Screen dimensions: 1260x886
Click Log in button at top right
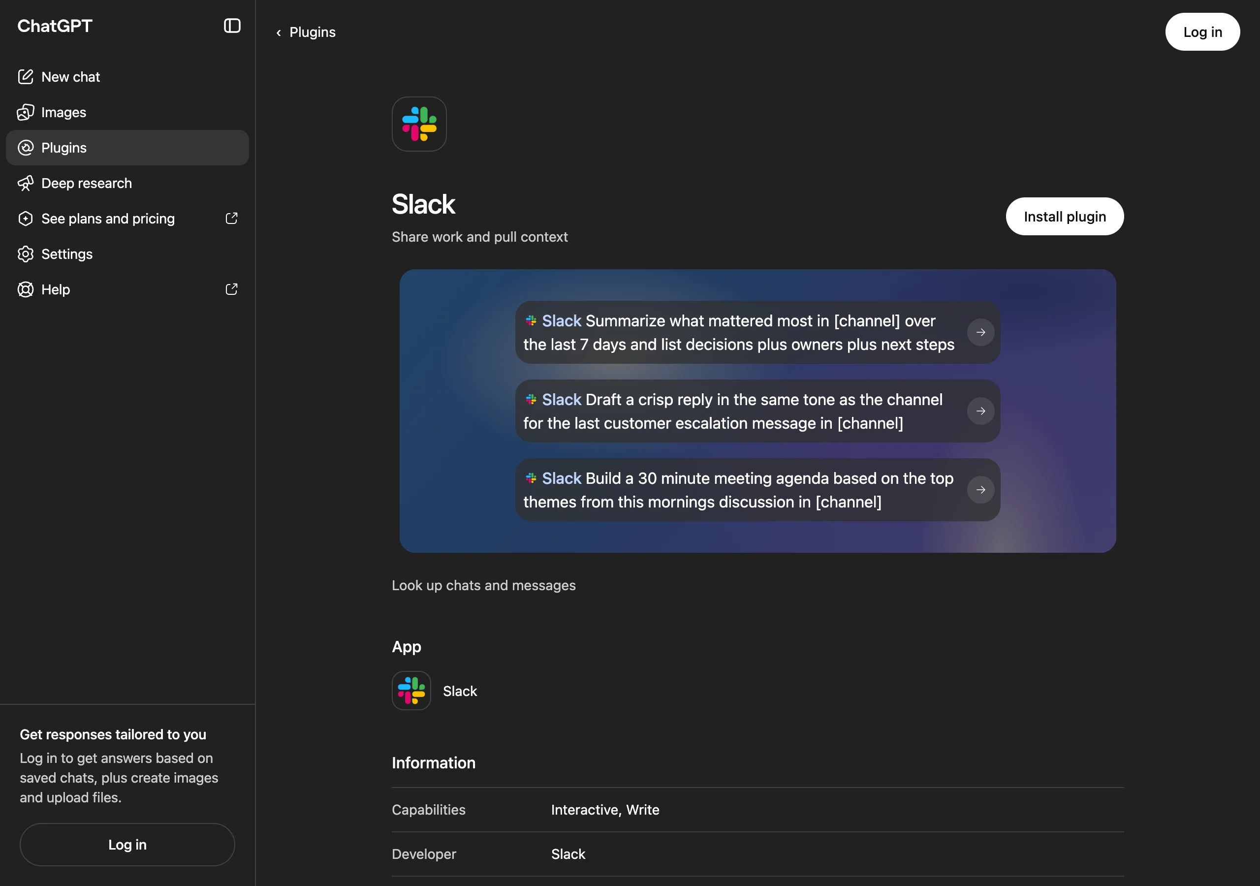pos(1202,32)
